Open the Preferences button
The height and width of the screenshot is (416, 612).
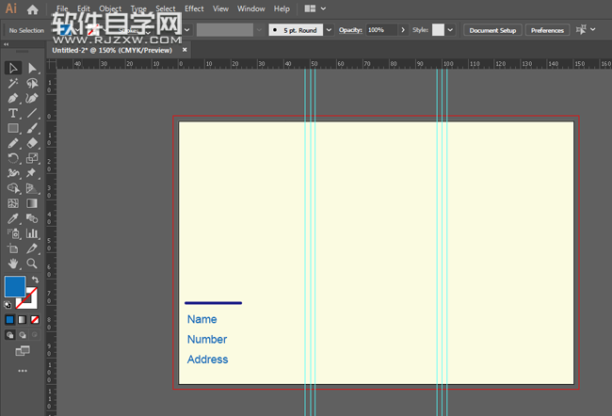(547, 30)
